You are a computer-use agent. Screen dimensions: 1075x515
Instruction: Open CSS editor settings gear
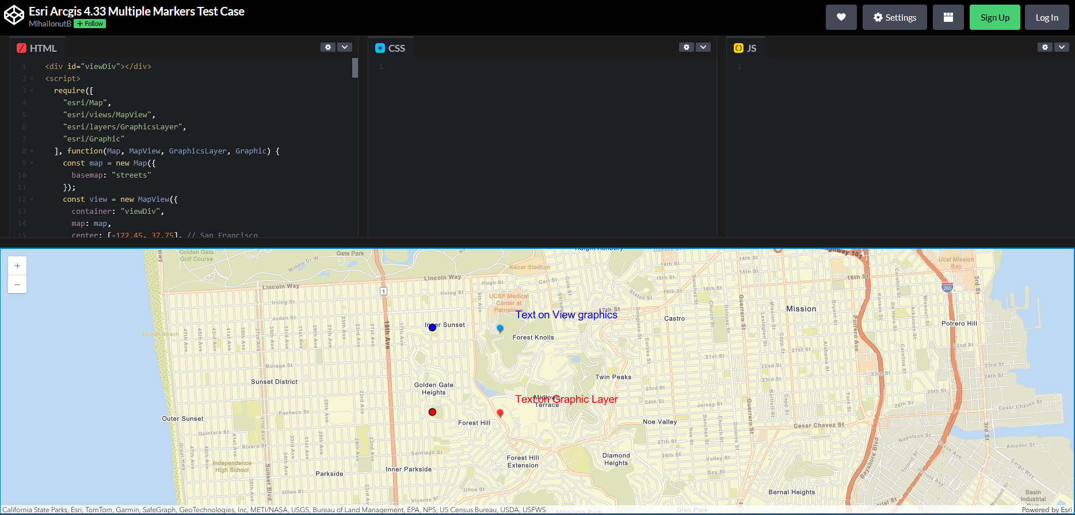[687, 47]
